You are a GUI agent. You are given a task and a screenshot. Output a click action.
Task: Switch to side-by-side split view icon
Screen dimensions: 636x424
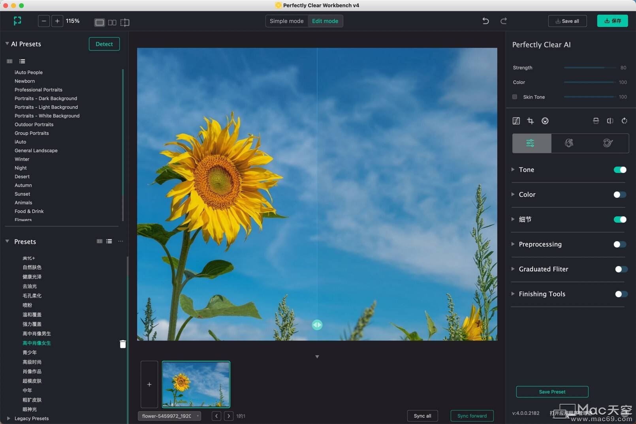point(112,23)
